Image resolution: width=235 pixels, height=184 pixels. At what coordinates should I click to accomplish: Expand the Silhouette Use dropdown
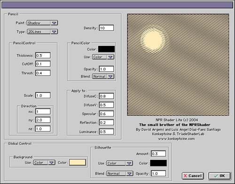click(x=120, y=163)
